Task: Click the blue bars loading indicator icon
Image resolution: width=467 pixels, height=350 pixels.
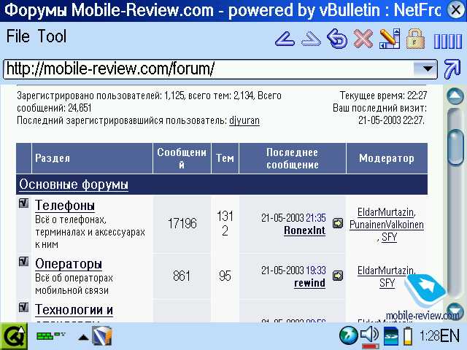Action: pos(448,41)
